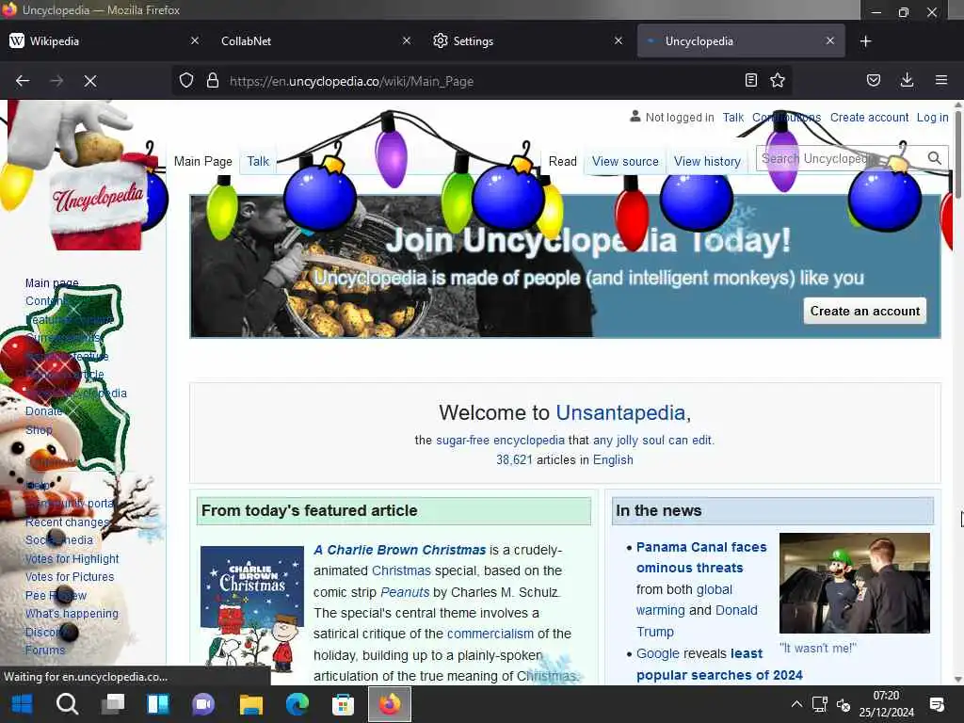Open notification center icon
964x723 pixels.
pyautogui.click(x=937, y=704)
